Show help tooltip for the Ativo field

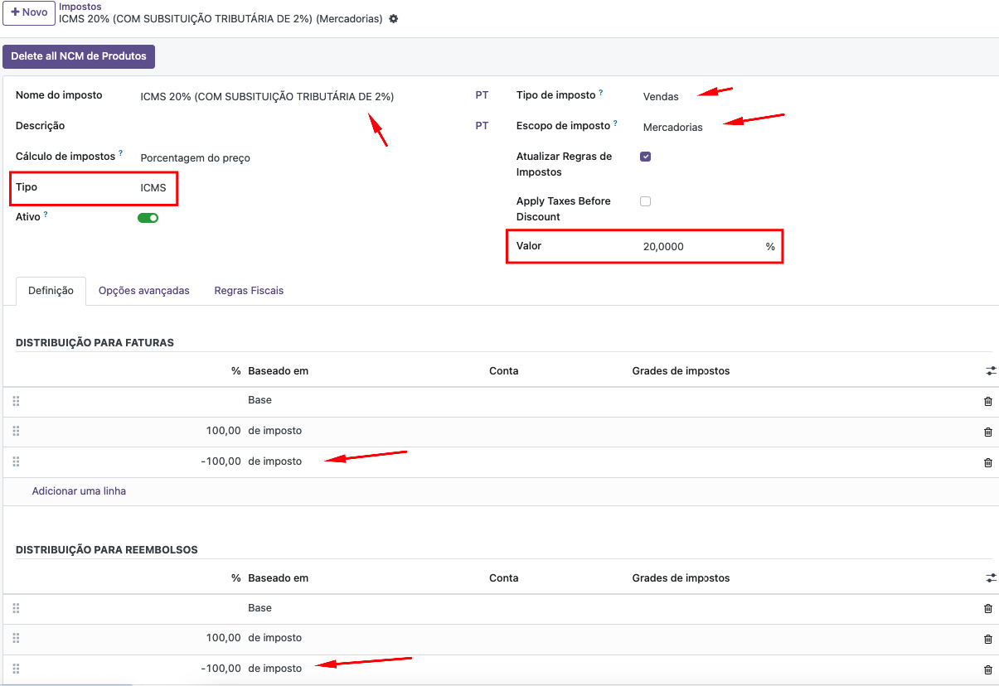[46, 215]
